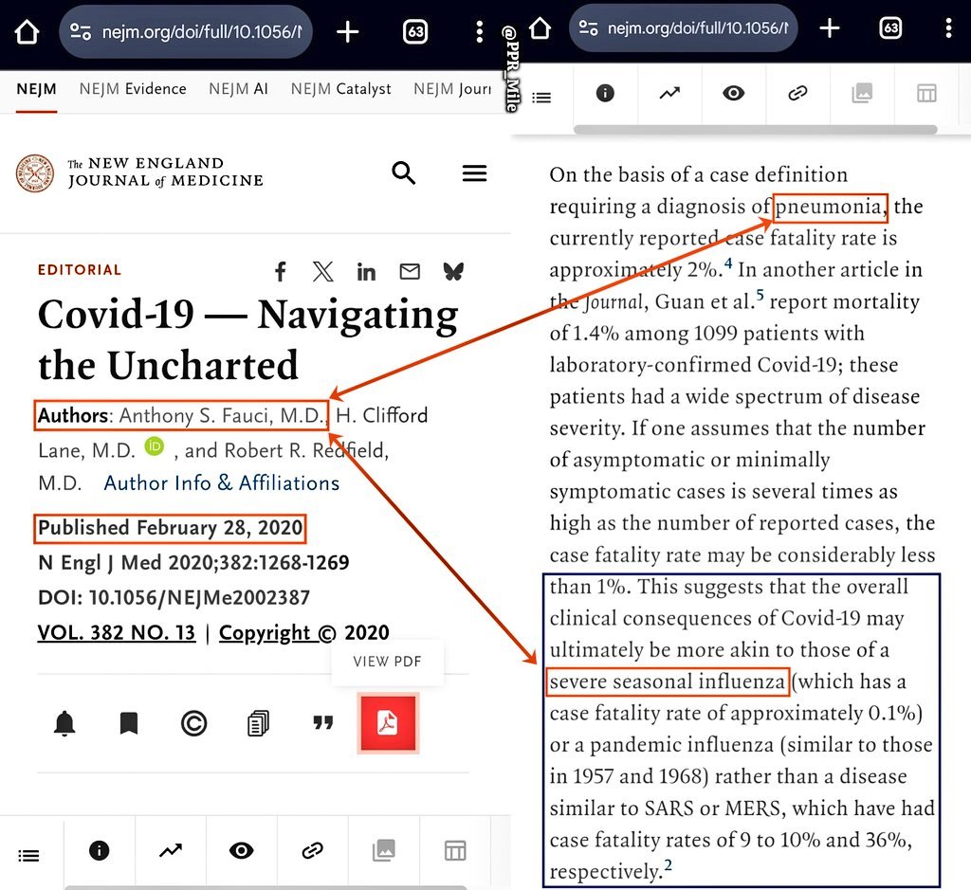Click the 'N Engl J Med 2020;382:1268-1269' citation
The image size is (971, 890).
193,563
